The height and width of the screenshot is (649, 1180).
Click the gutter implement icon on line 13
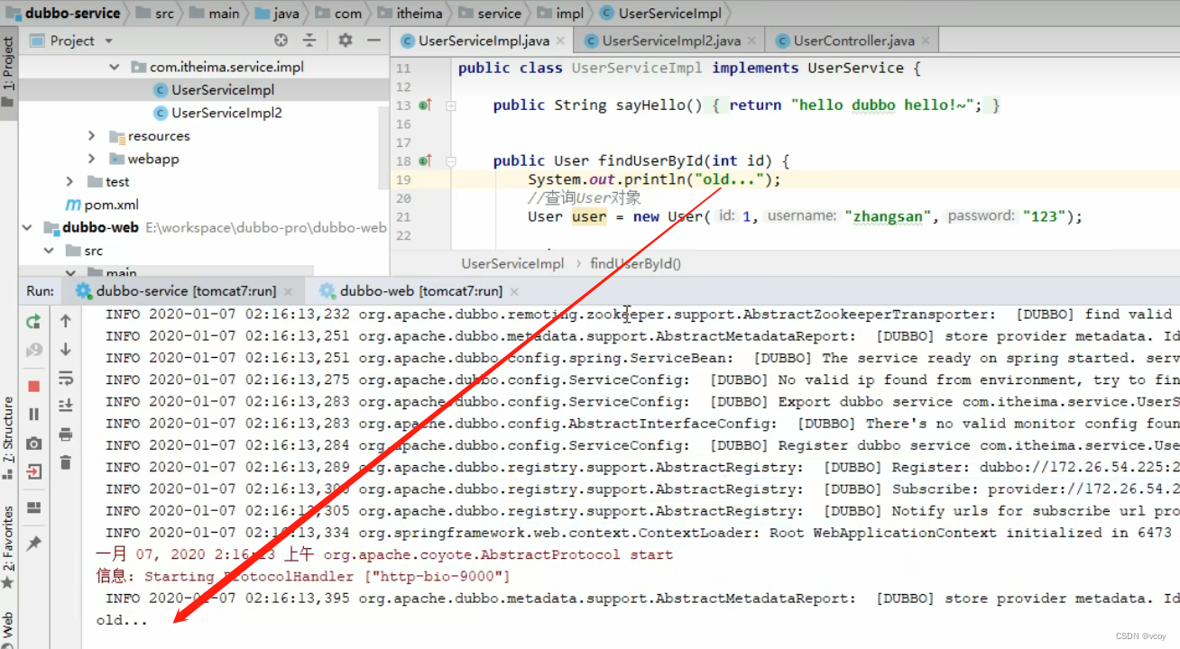[x=425, y=105]
